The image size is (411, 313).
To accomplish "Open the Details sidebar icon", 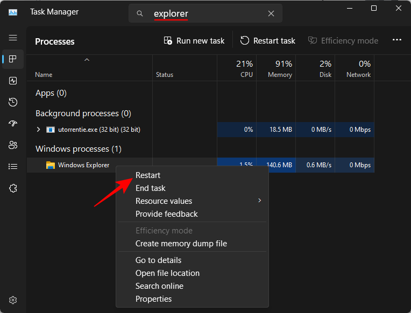I will point(13,167).
